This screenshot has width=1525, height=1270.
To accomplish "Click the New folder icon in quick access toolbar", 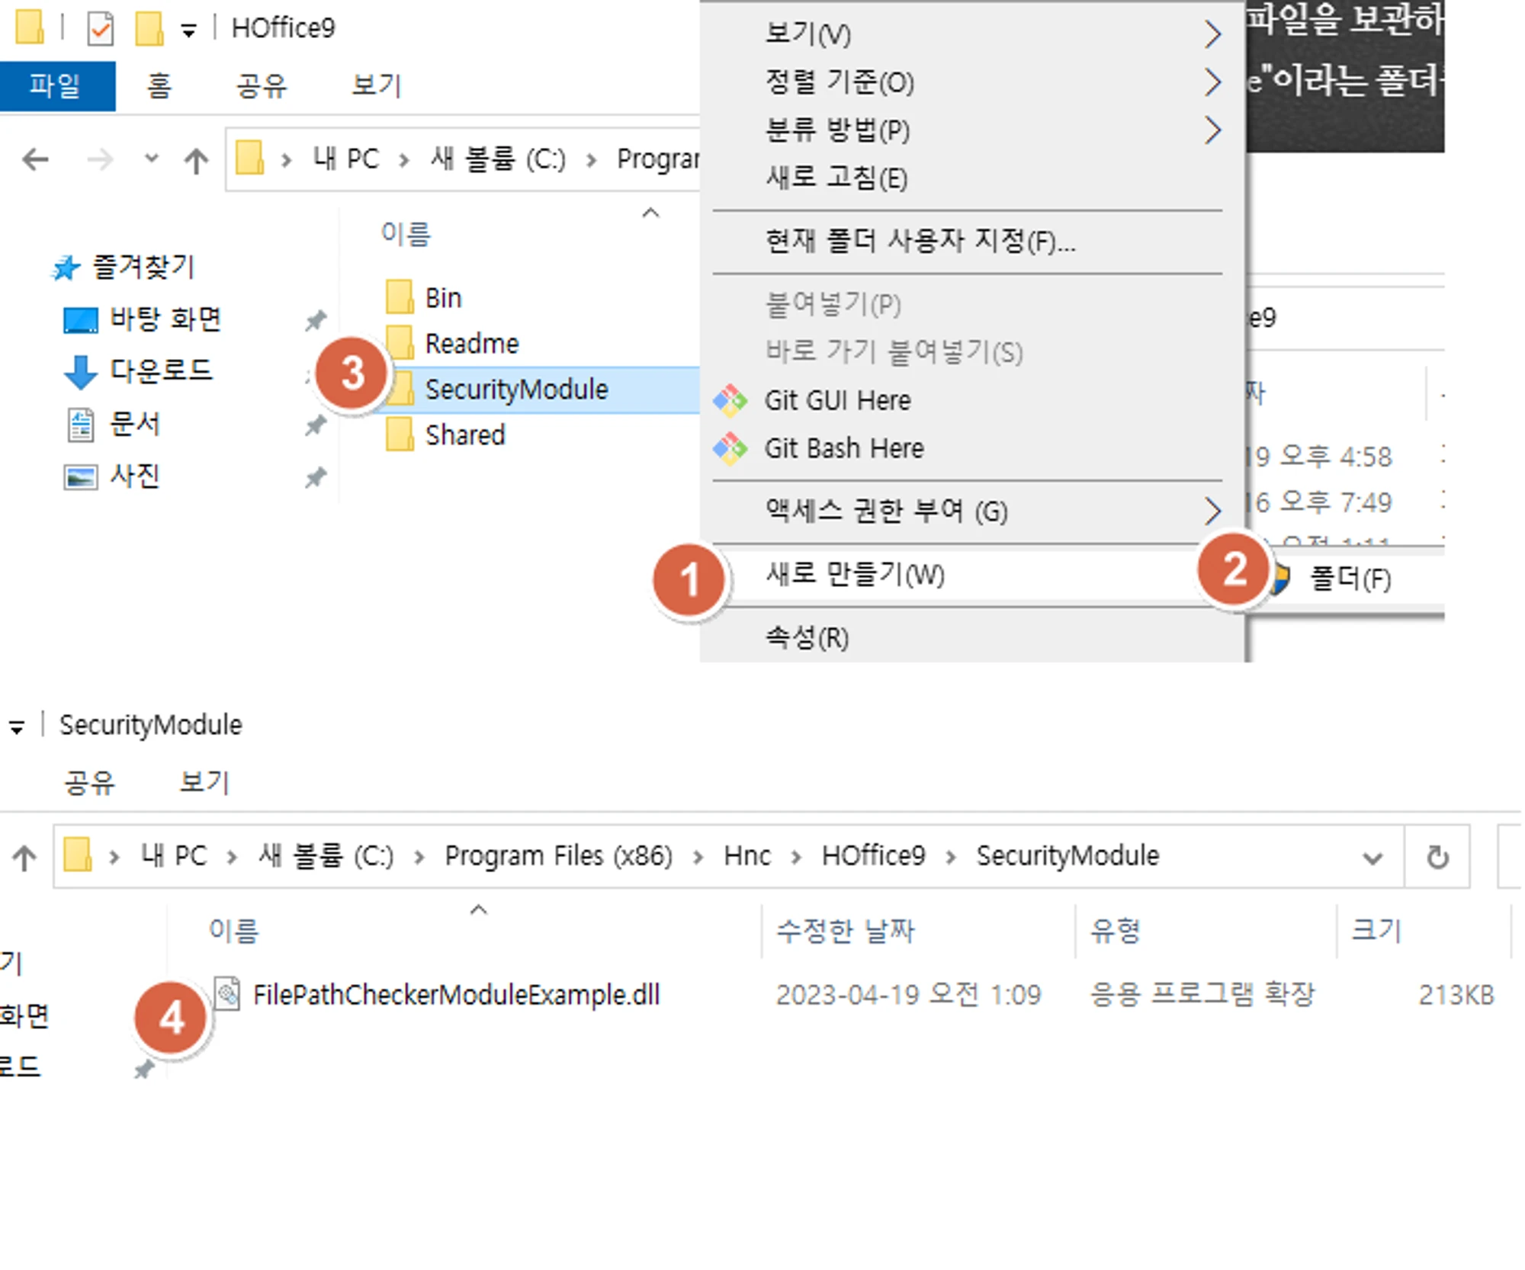I will (149, 27).
